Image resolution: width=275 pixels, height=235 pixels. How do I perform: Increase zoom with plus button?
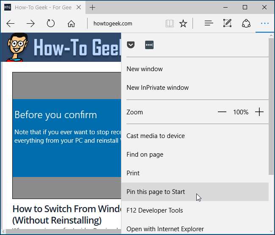coord(259,112)
